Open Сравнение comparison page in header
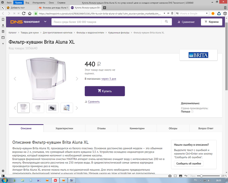The width and height of the screenshot is (228, 183). [x=186, y=22]
